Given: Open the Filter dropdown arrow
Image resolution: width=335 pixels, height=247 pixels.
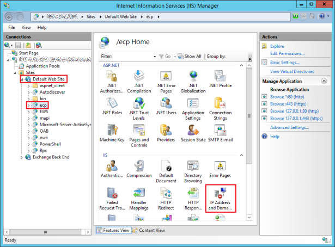Looking at the screenshot, I should 155,57.
